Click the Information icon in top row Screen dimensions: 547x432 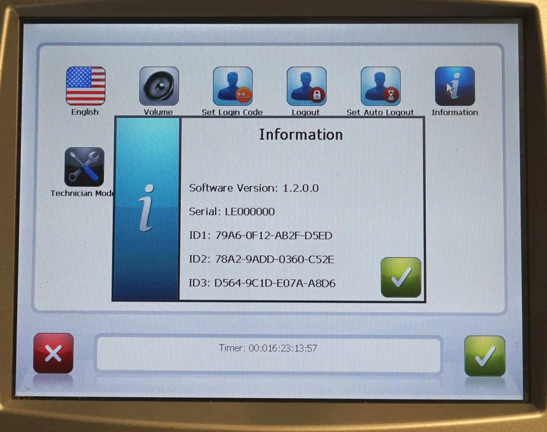pos(454,86)
